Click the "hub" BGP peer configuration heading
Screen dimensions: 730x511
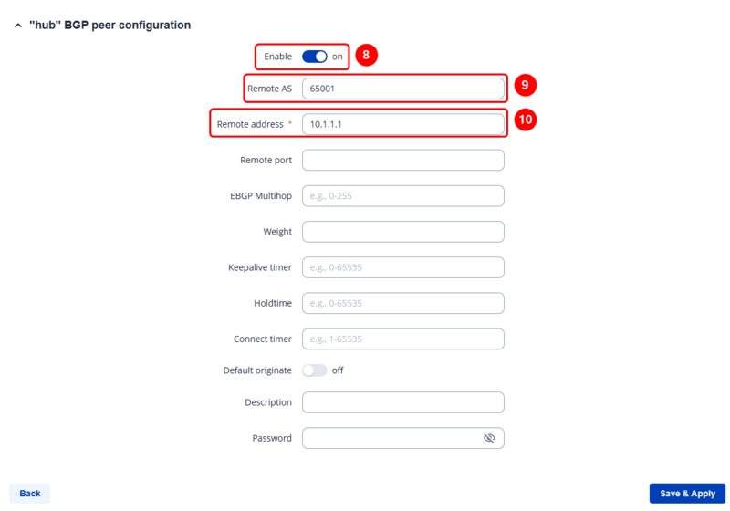pyautogui.click(x=110, y=26)
